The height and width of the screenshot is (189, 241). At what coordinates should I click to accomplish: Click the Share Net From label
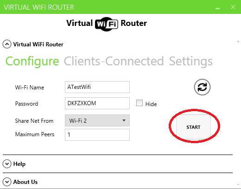34,121
